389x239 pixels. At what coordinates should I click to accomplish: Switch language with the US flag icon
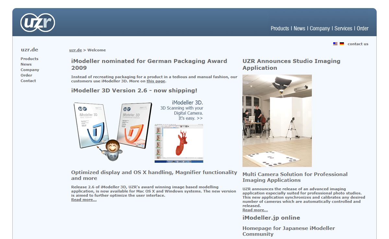tap(335, 44)
